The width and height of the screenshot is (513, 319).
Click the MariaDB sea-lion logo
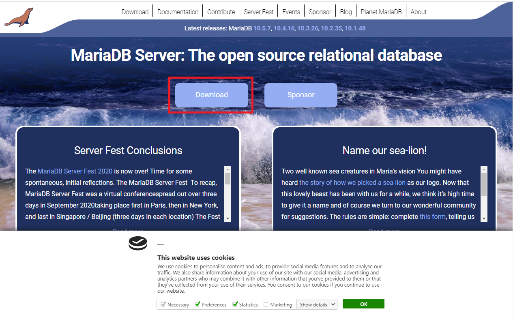19,17
